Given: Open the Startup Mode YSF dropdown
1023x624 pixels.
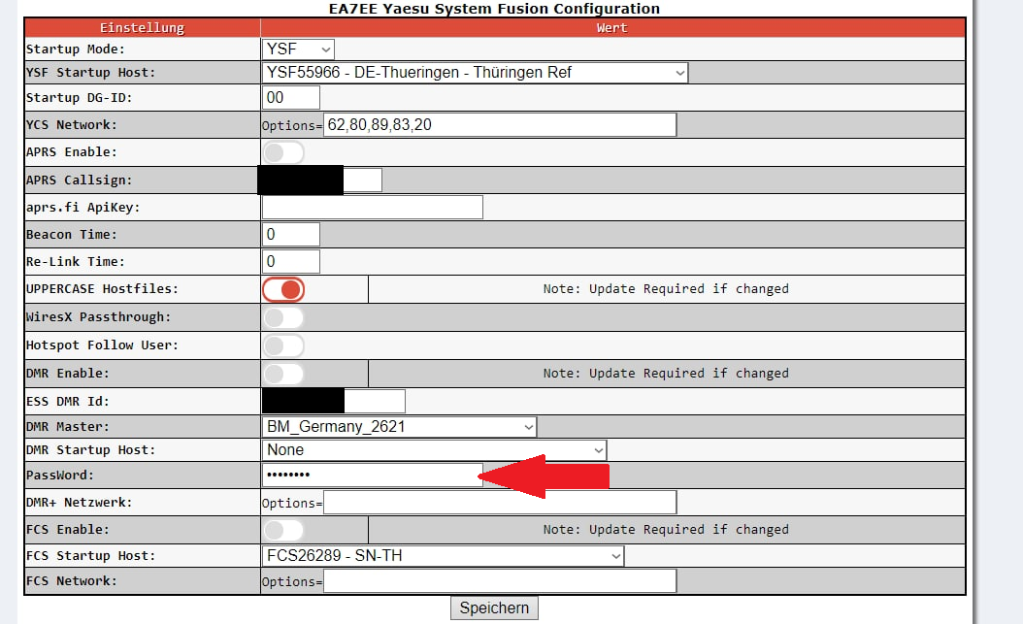Looking at the screenshot, I should pyautogui.click(x=298, y=49).
